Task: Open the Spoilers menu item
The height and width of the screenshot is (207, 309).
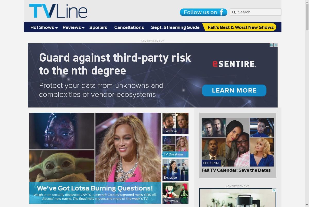Action: 98,27
